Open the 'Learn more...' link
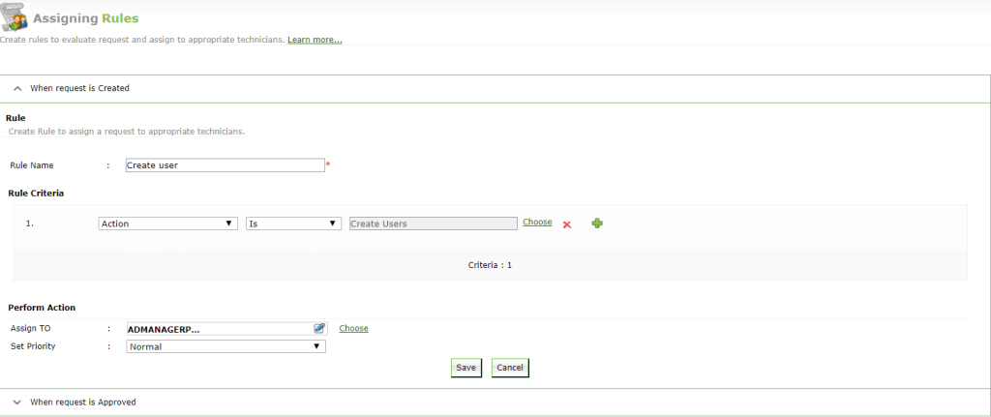This screenshot has width=991, height=417. pyautogui.click(x=315, y=40)
